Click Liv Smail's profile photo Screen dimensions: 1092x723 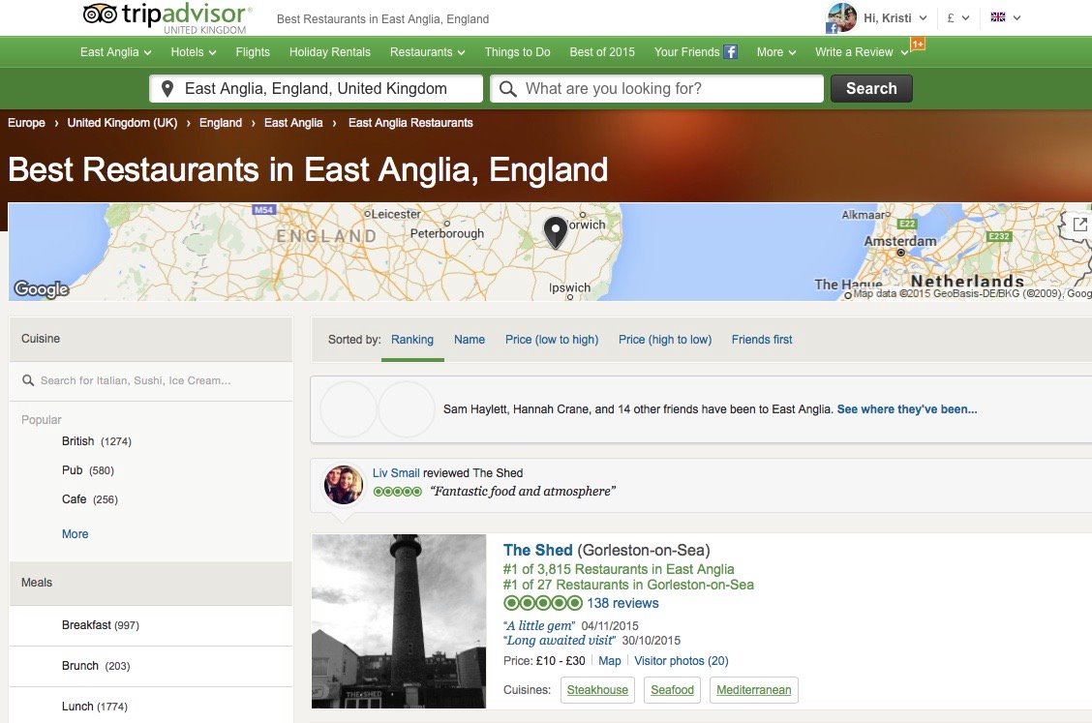click(344, 484)
